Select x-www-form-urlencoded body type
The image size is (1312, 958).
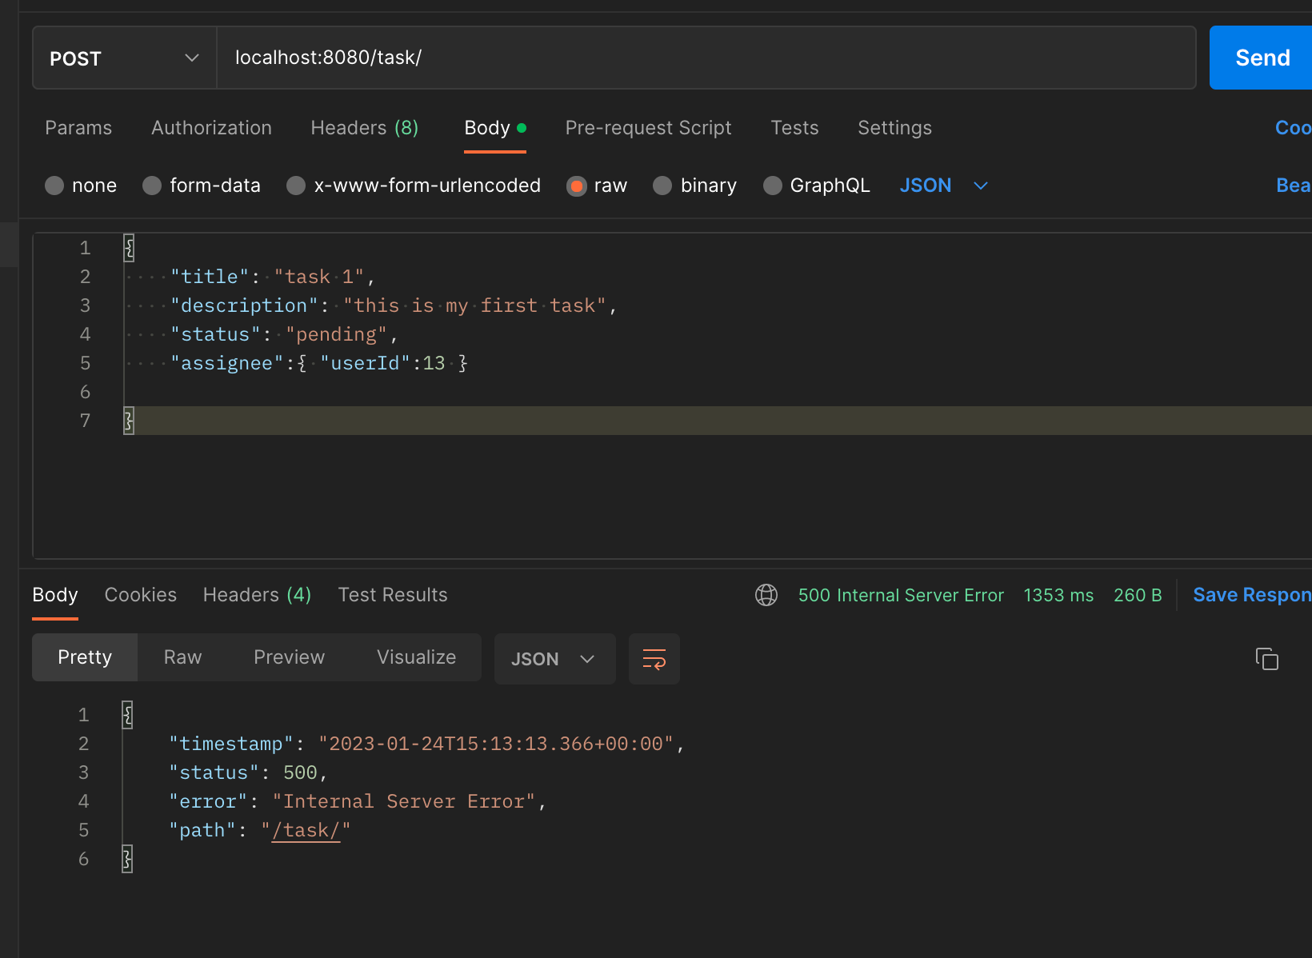414,186
